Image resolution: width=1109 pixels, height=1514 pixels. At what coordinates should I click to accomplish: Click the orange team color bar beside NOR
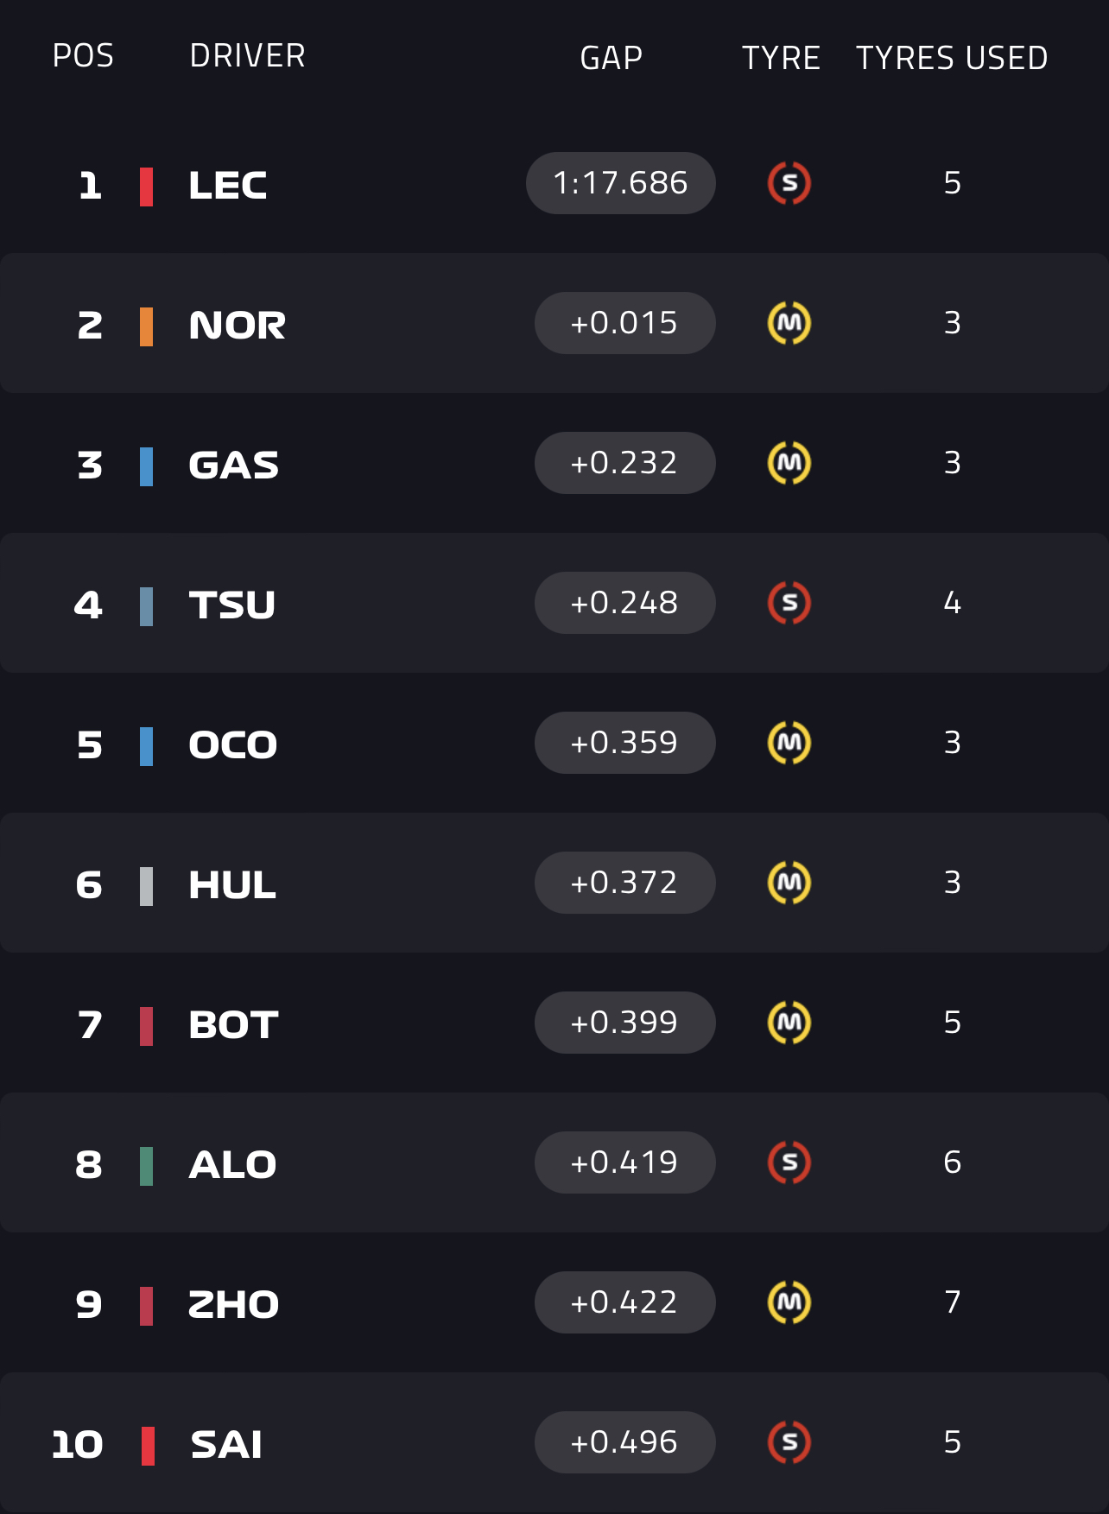(x=147, y=326)
